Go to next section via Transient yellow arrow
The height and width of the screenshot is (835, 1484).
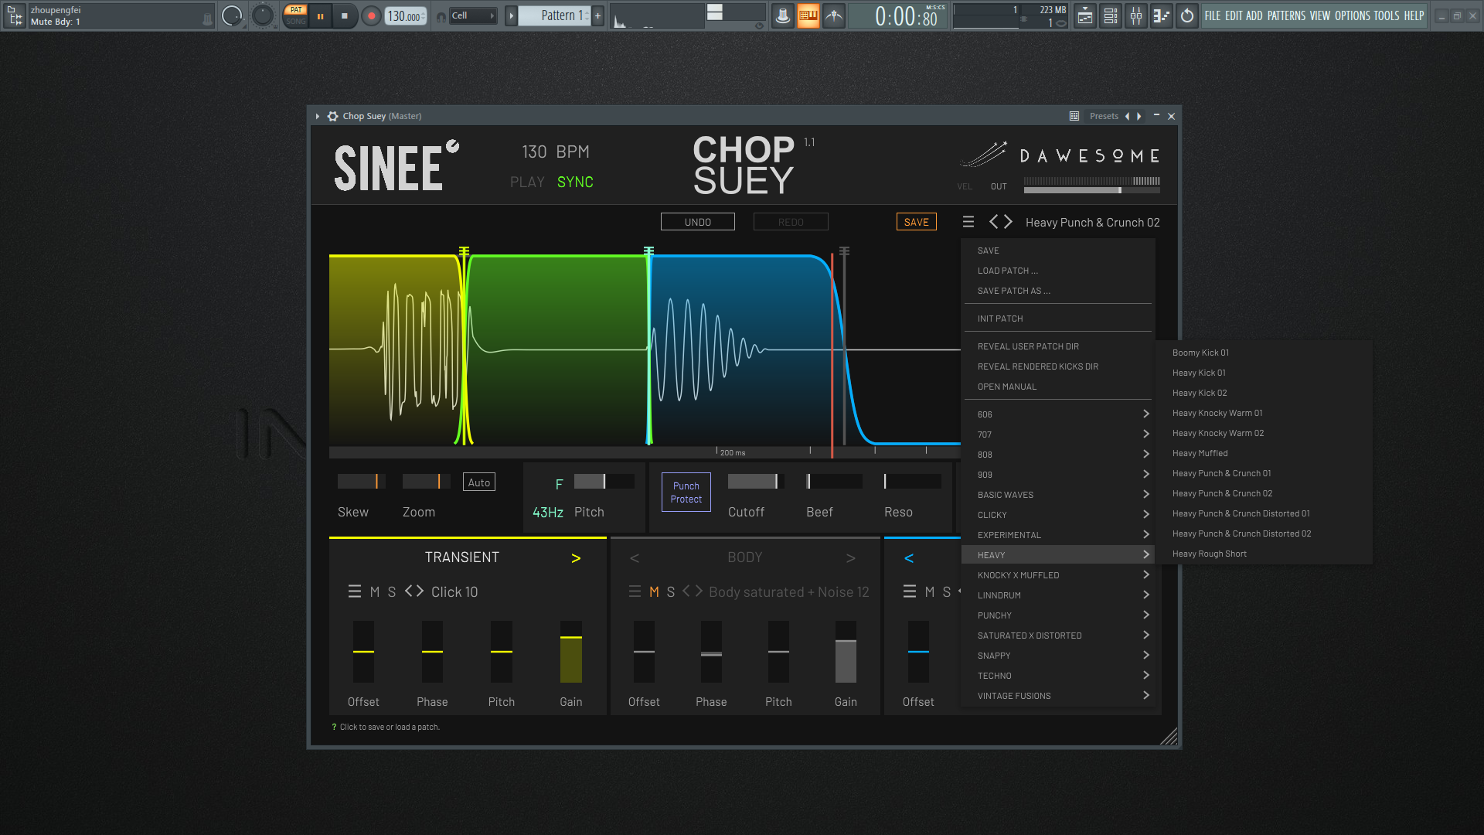(576, 558)
